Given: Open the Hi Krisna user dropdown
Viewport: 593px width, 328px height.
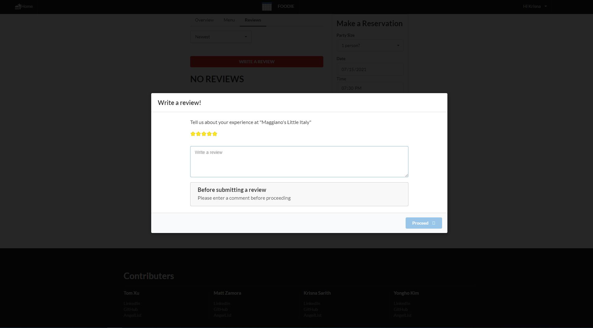Looking at the screenshot, I should click(535, 6).
